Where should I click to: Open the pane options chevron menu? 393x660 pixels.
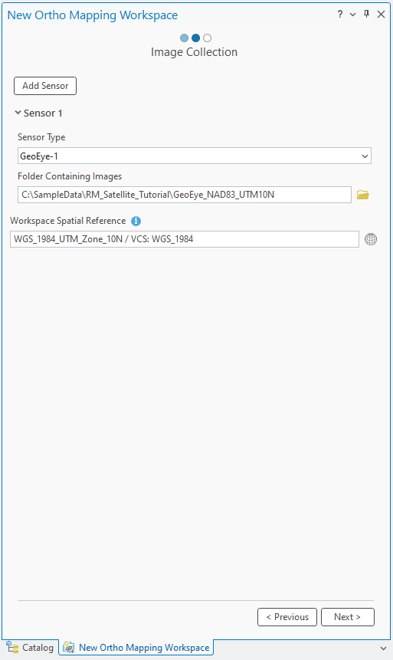pyautogui.click(x=352, y=15)
